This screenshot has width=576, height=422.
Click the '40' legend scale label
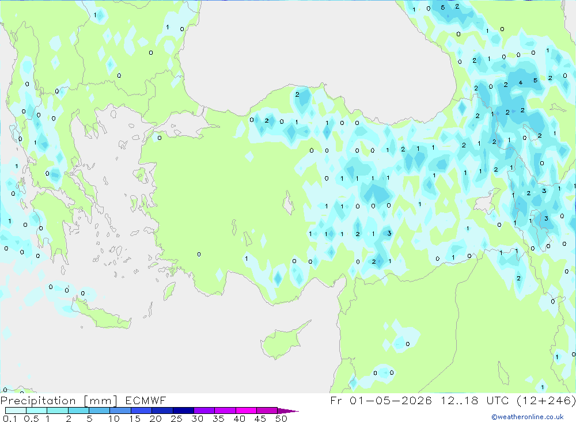[x=239, y=419]
